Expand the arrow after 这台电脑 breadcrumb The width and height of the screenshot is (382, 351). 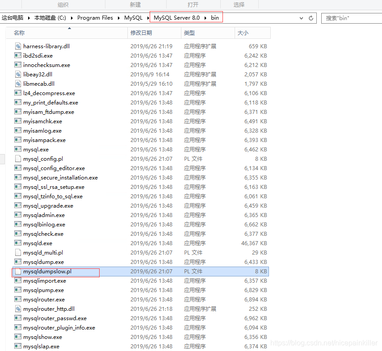[29, 18]
